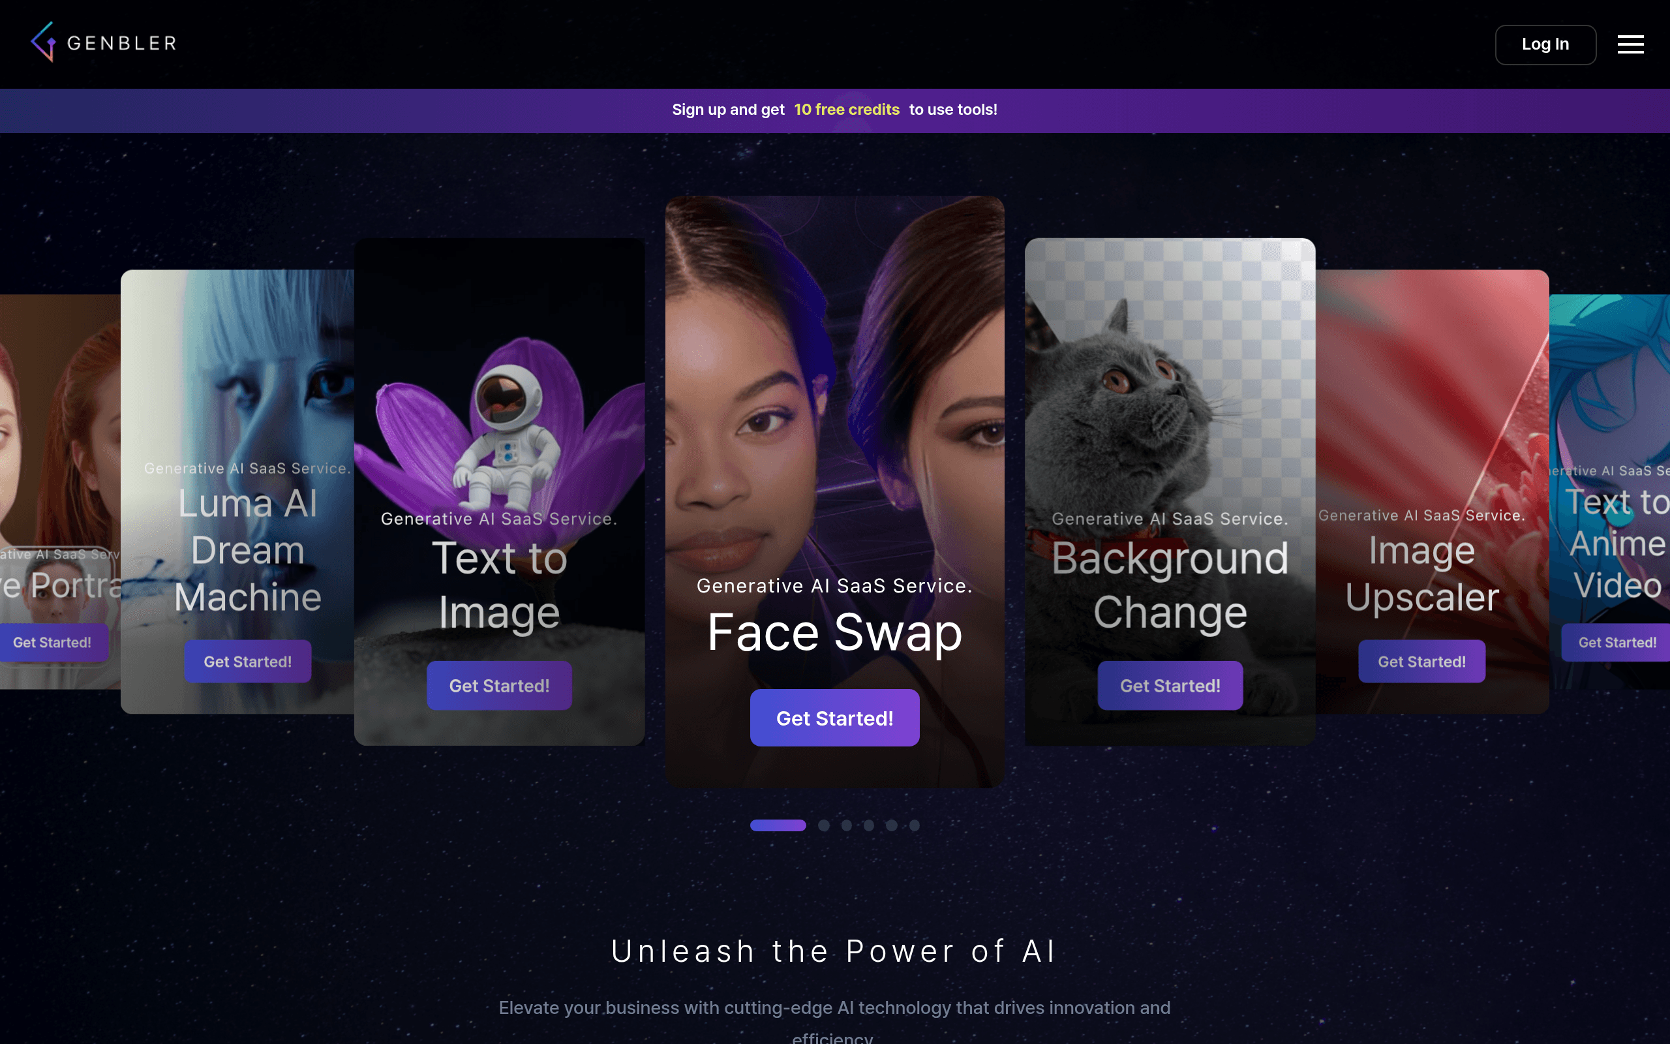Click Get Started on Text to Image card
Screen dimensions: 1670x1044
(499, 686)
